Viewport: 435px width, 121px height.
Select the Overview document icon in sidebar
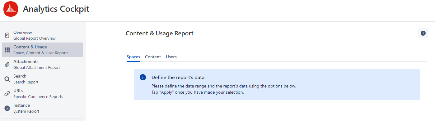click(x=7, y=35)
